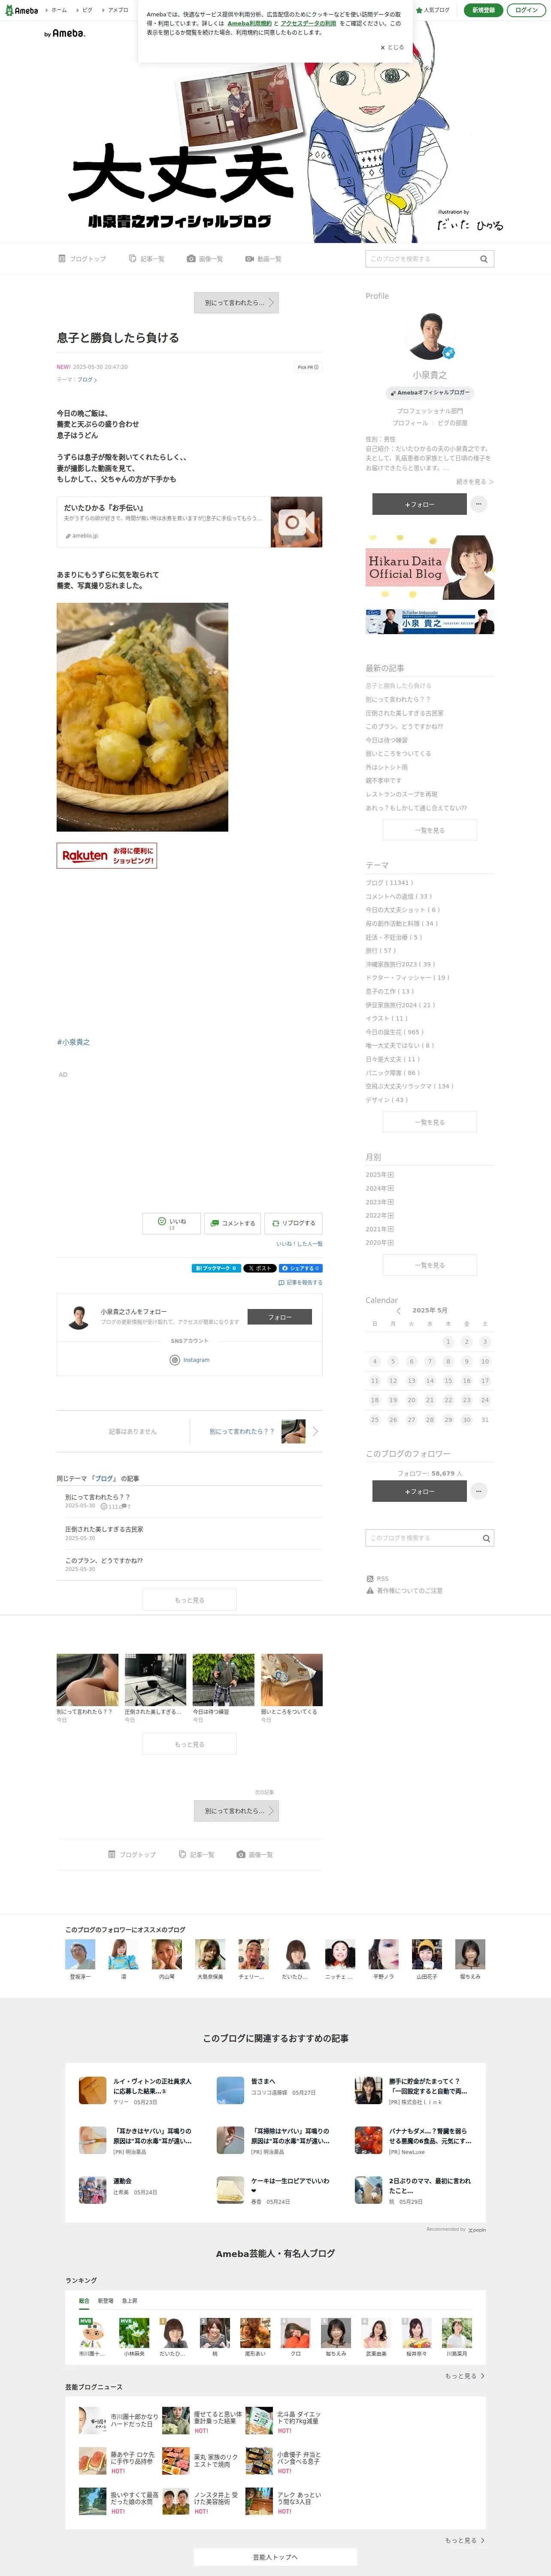Click the Facebook シェアする button

300,1268
